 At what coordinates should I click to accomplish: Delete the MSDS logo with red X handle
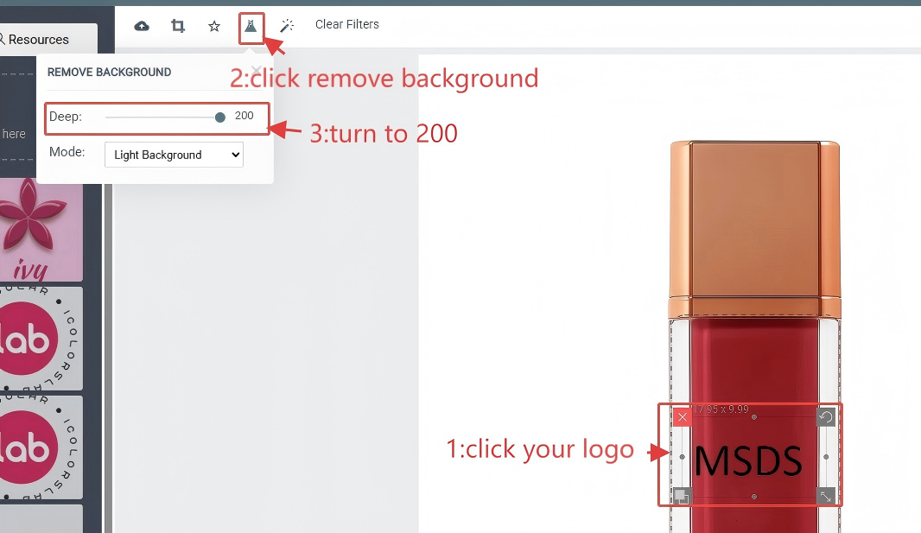[x=683, y=418]
